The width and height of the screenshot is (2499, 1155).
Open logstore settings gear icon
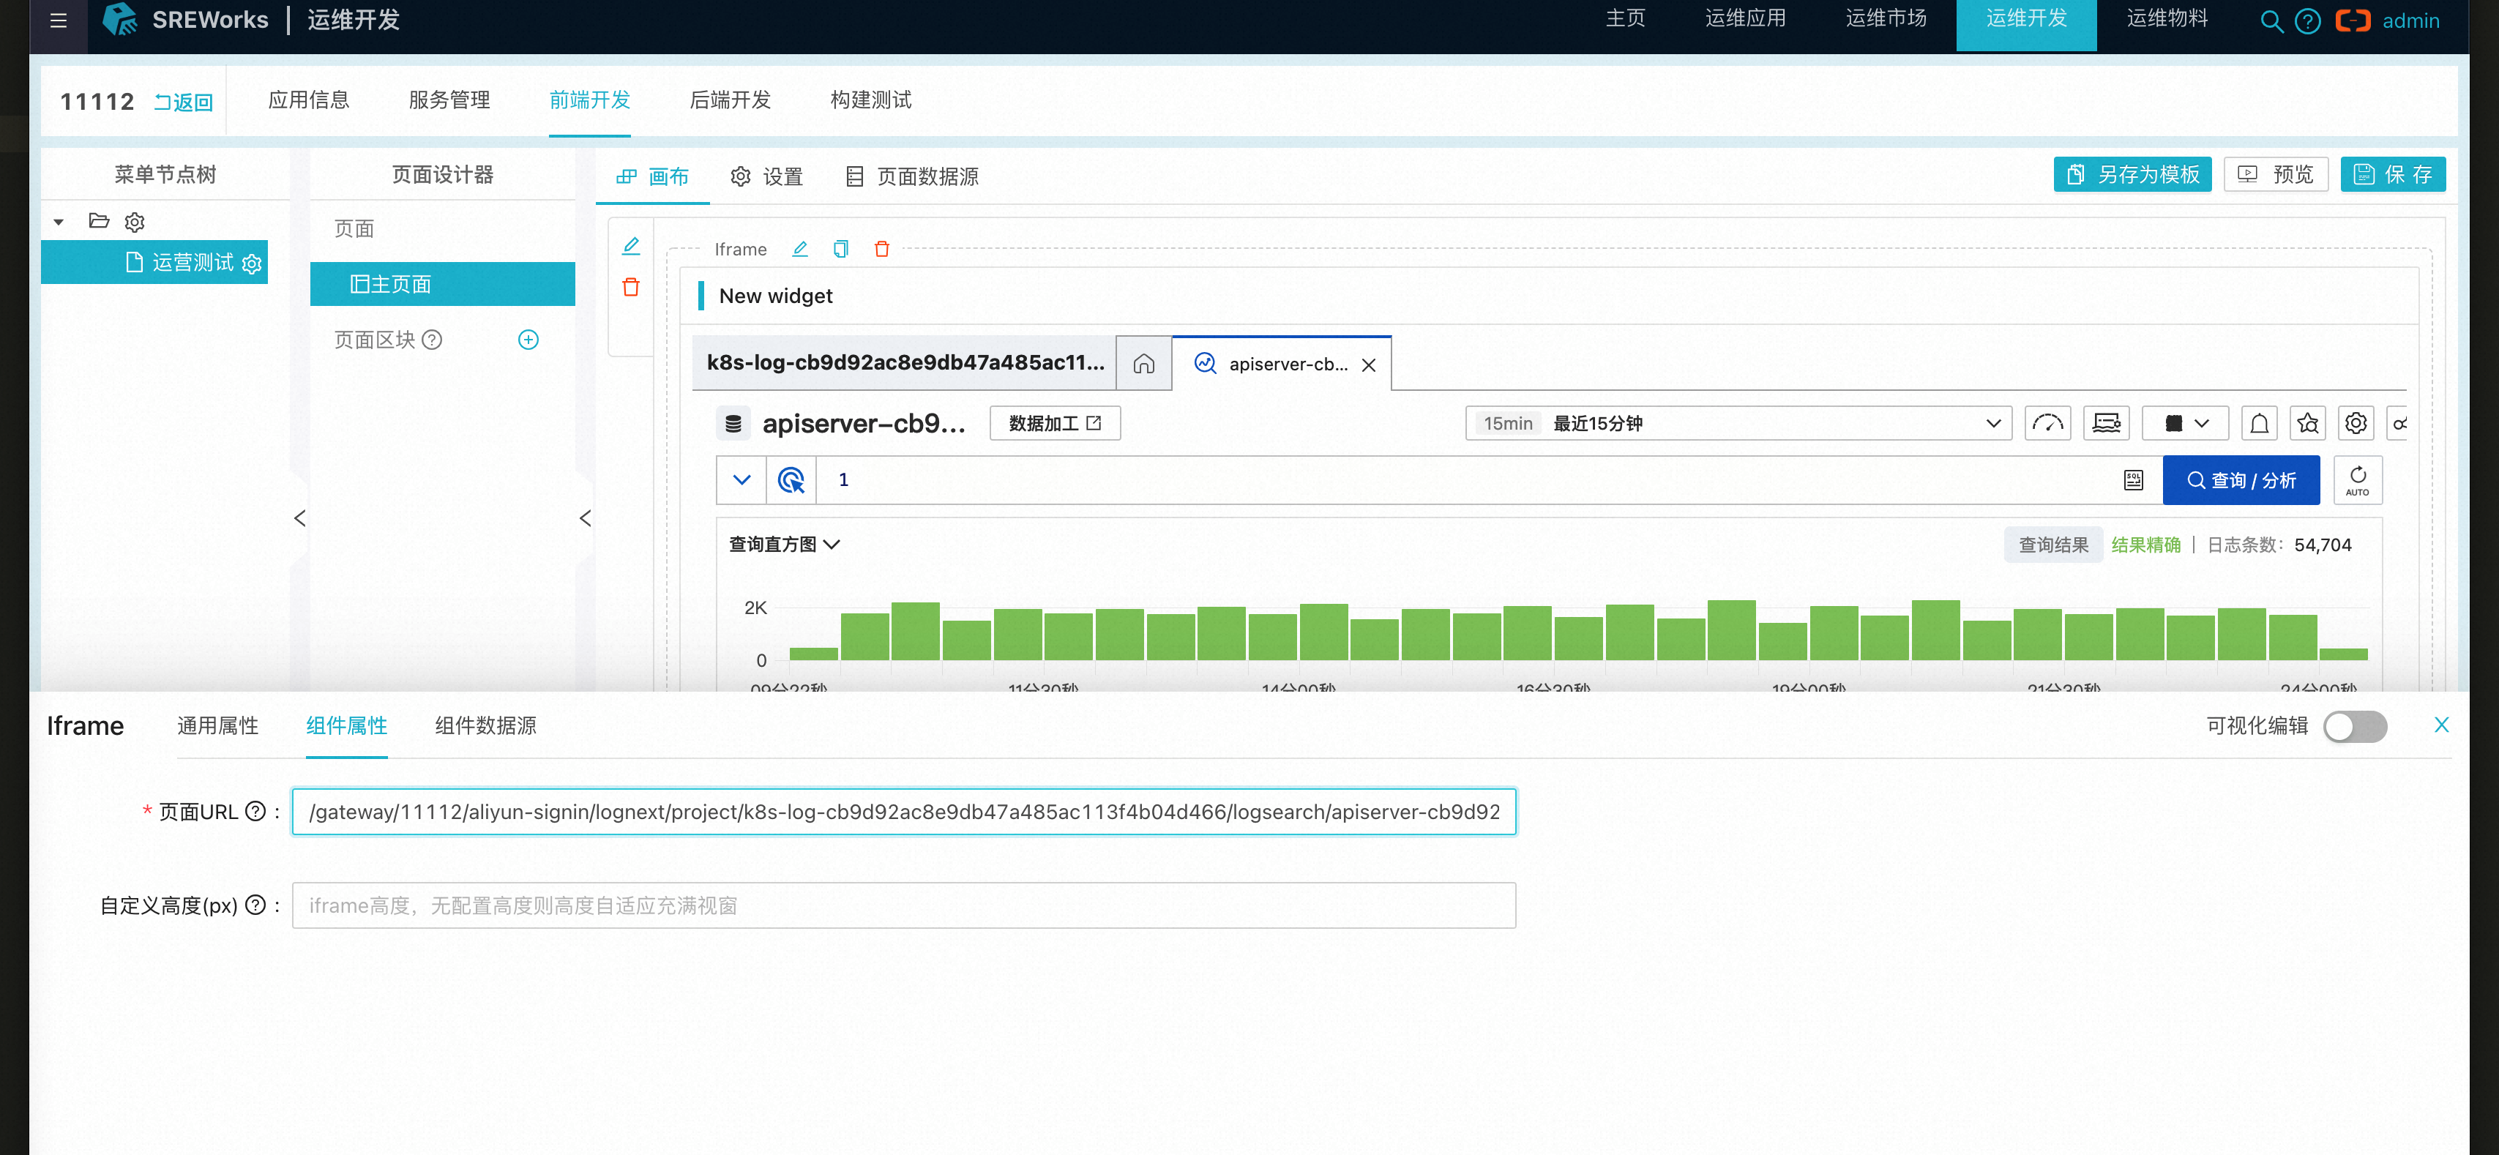point(2356,424)
